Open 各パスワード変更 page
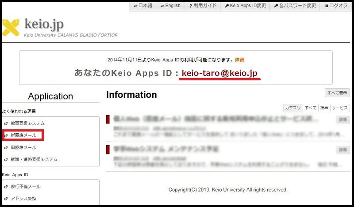The image size is (354, 207). (x=295, y=6)
